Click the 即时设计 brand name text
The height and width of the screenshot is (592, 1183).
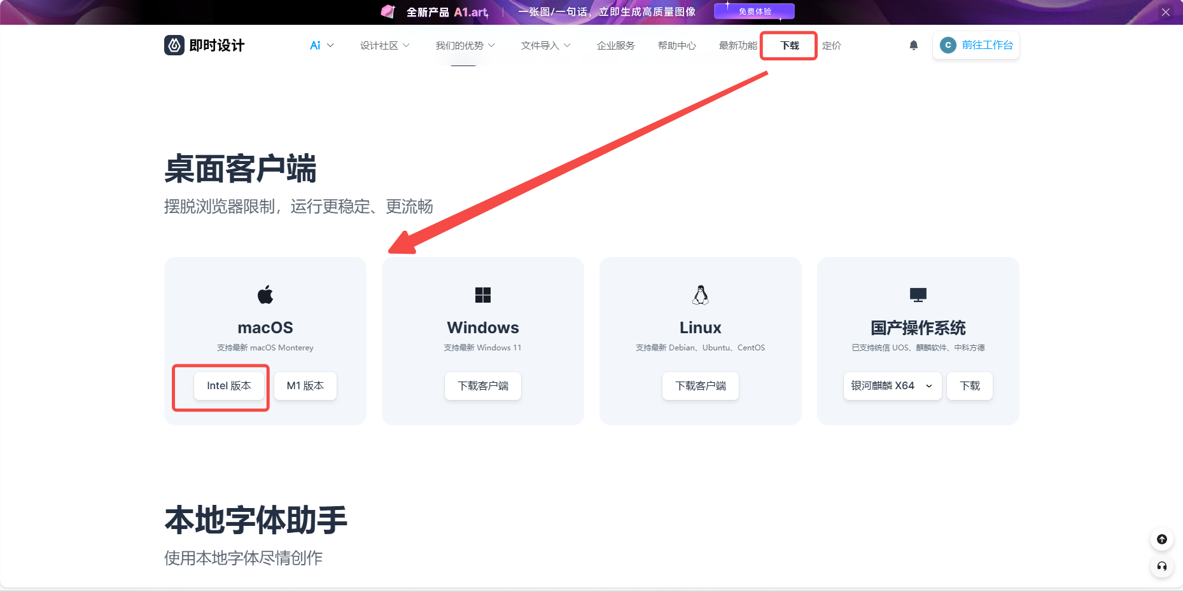pos(217,45)
